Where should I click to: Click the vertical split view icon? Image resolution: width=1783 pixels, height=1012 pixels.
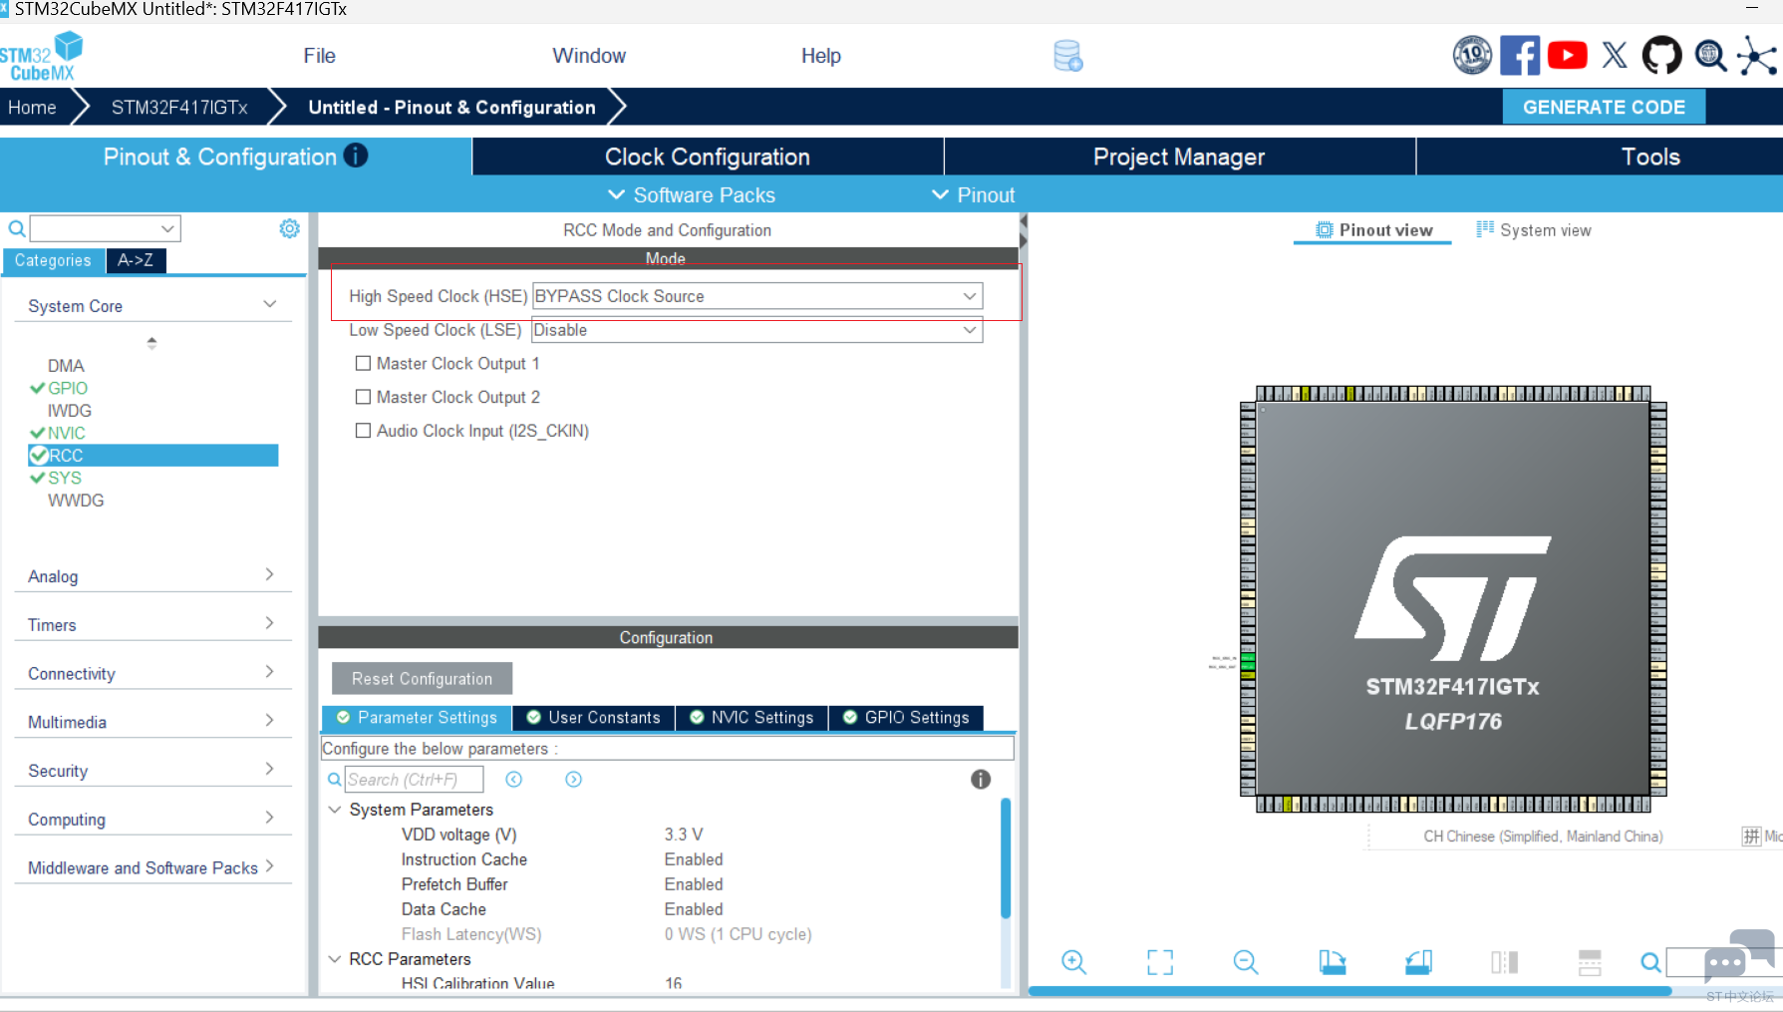[1505, 962]
